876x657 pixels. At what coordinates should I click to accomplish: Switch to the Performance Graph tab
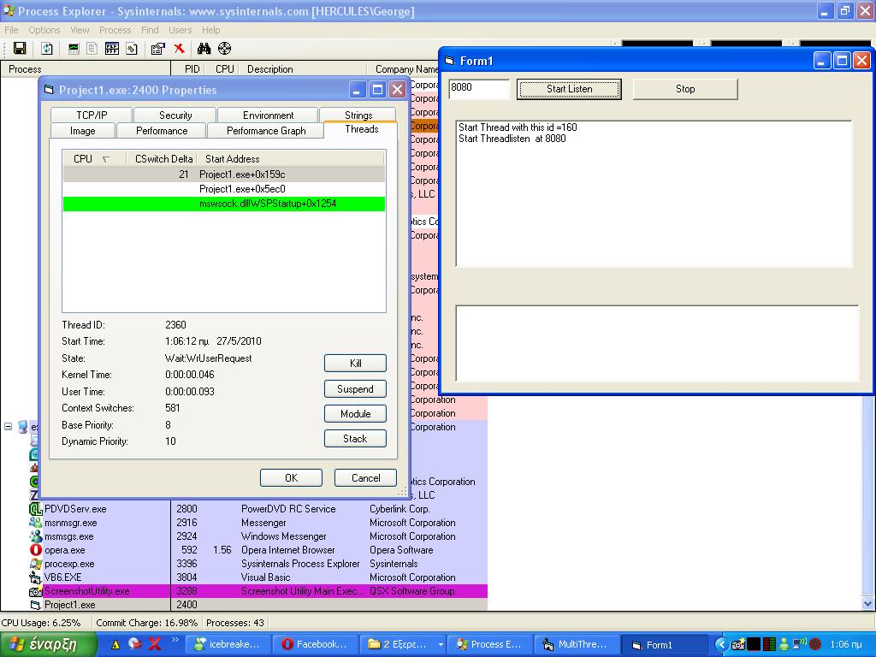[x=266, y=131]
